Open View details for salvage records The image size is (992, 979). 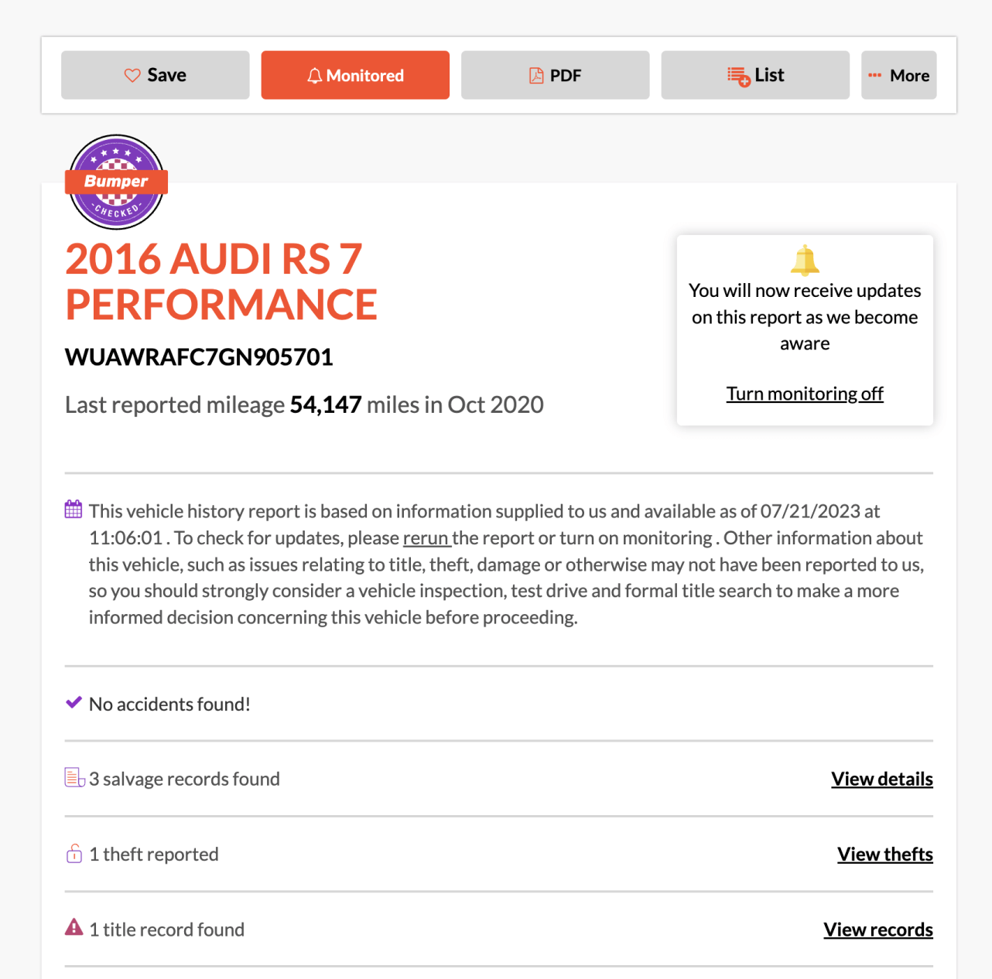pos(881,779)
